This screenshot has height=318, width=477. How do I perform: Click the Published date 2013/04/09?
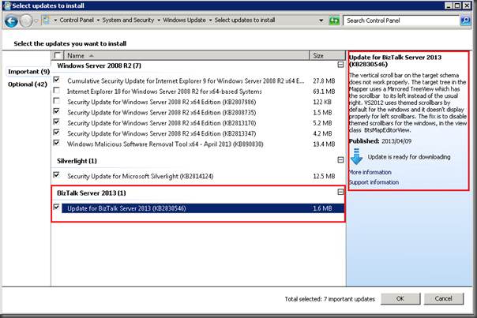(396, 141)
